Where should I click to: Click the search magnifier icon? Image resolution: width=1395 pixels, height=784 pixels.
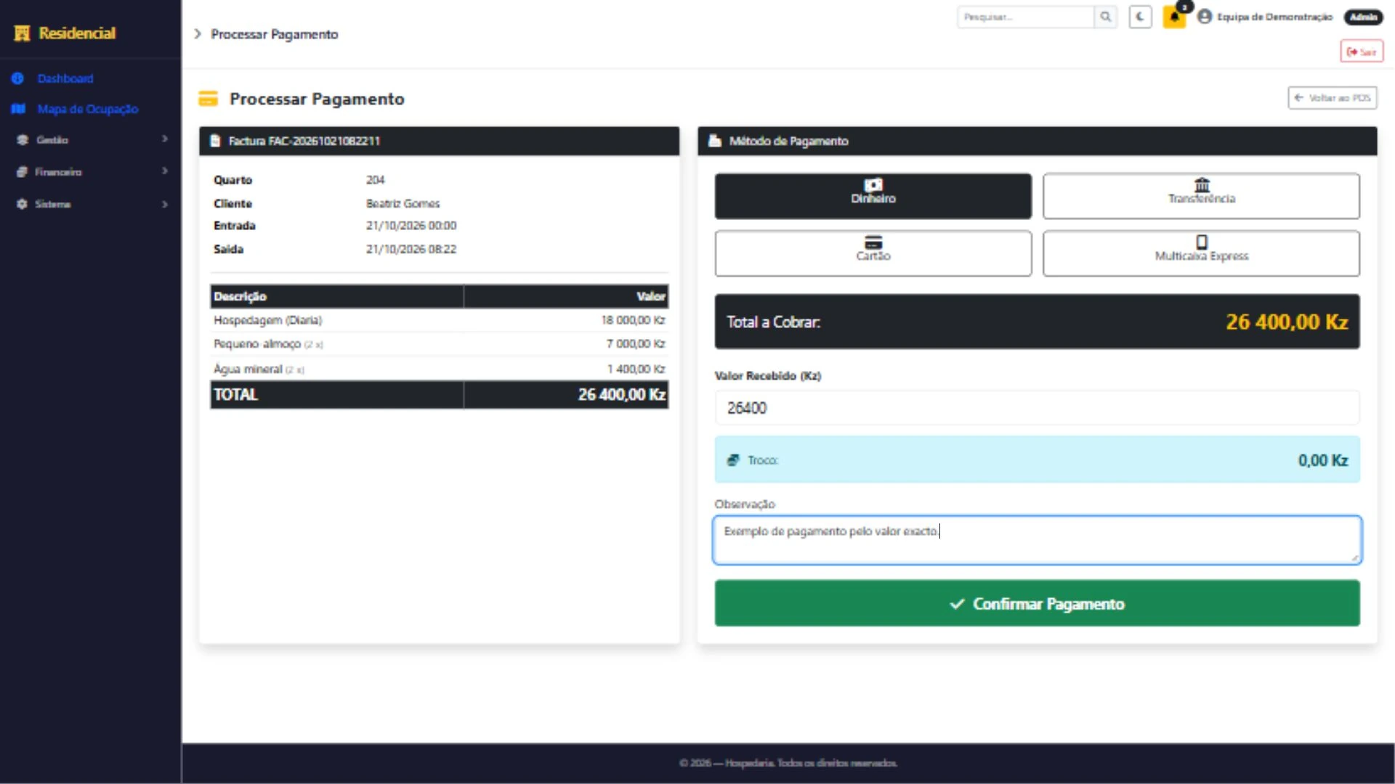click(1105, 17)
